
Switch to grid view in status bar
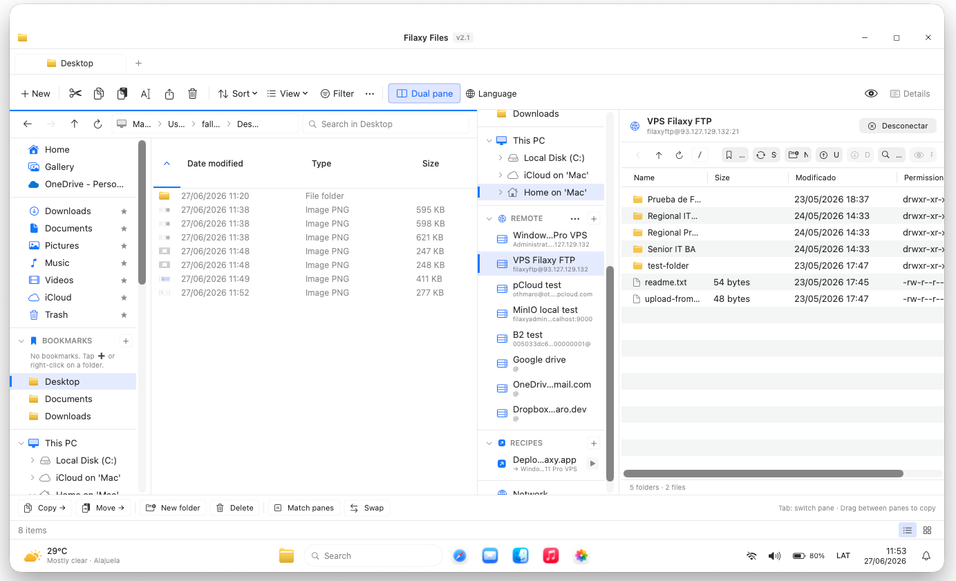tap(928, 531)
